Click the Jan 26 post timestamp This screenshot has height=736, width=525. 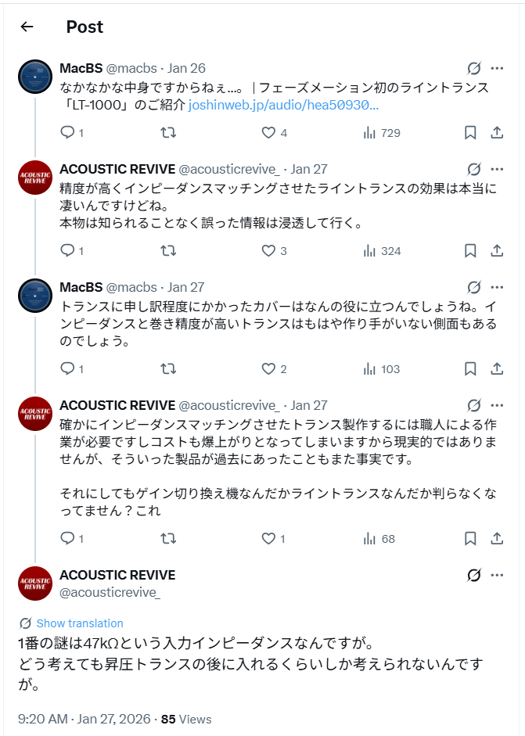point(187,68)
